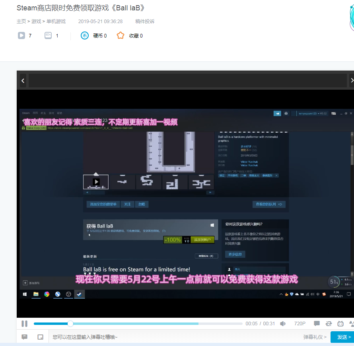Click the news headline Ball laB is free on Steam

point(136,269)
